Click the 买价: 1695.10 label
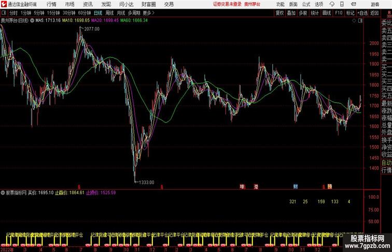The image size is (392, 252). point(41,192)
